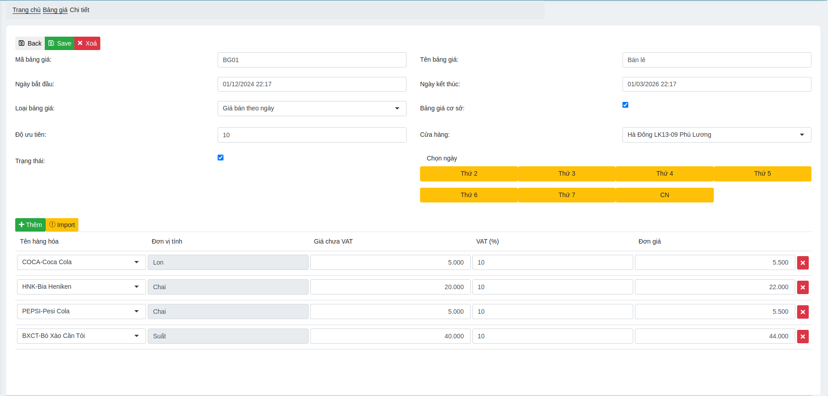This screenshot has width=828, height=396.
Task: Go to Trang chủ breadcrumb
Action: tap(26, 10)
